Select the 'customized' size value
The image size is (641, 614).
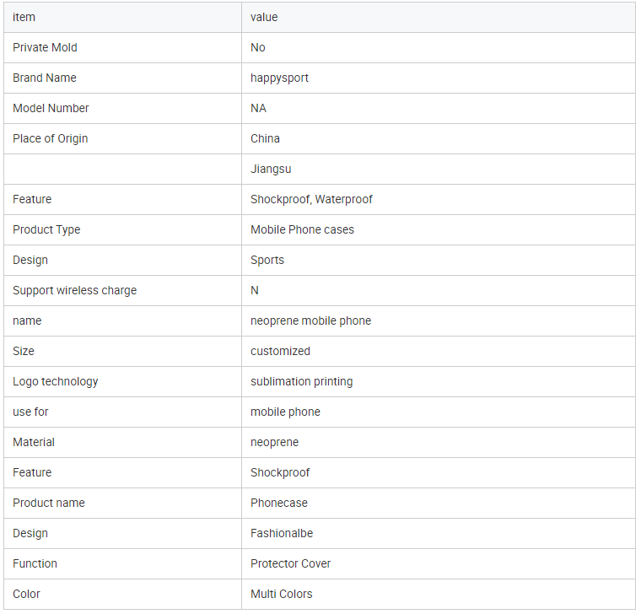point(280,351)
